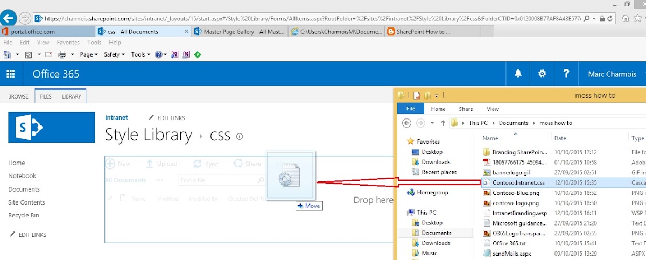Click the Intranet site link
This screenshot has width=646, height=260.
pos(116,117)
